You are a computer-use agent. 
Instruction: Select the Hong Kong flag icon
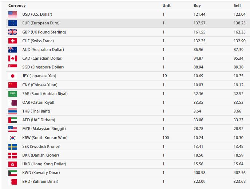pyautogui.click(x=13, y=164)
